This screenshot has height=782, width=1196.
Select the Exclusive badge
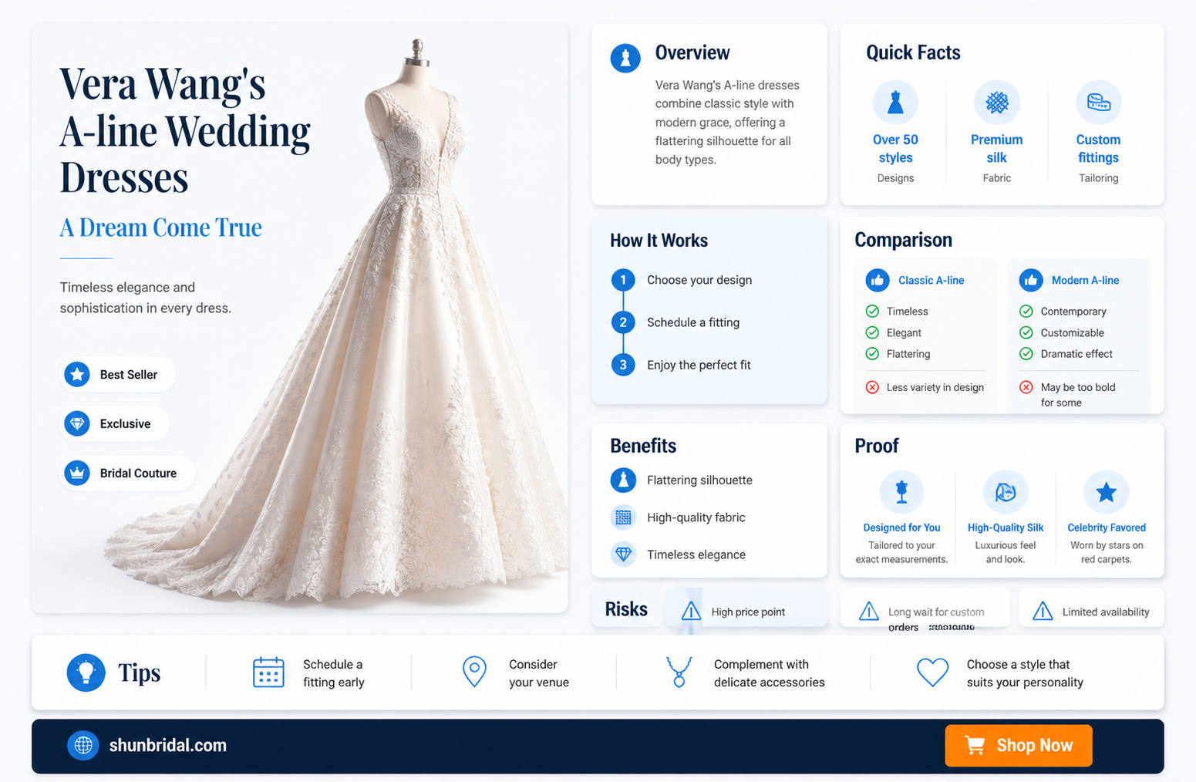(x=115, y=424)
